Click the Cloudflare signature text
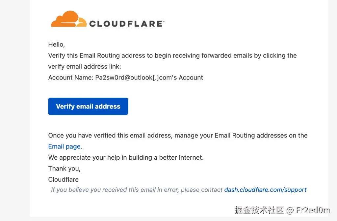Screen dimensions: 337x221 (x=63, y=179)
